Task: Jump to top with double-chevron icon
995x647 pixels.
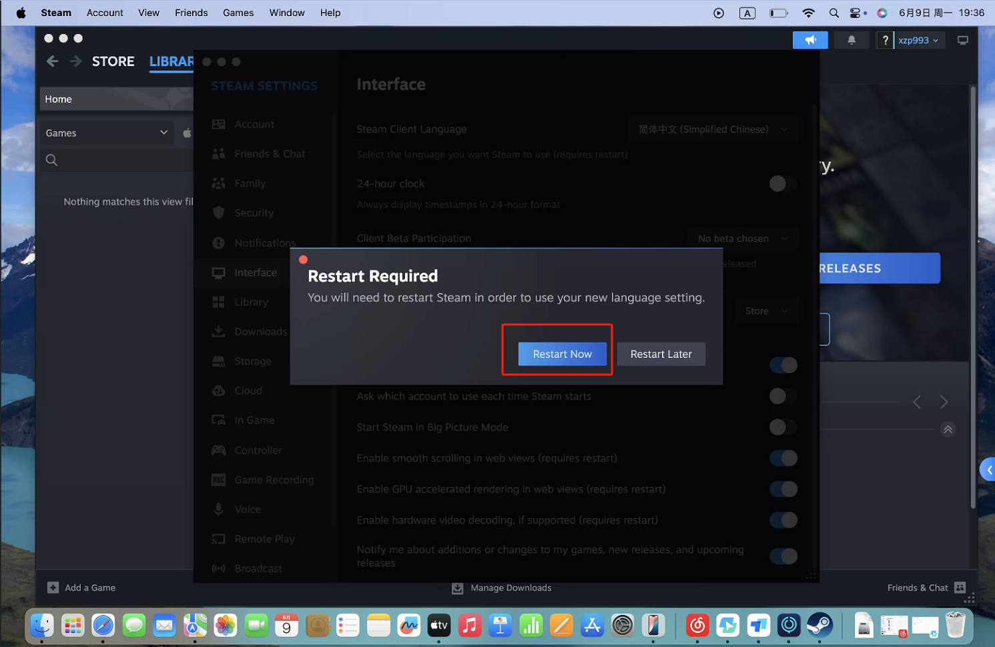Action: tap(948, 429)
